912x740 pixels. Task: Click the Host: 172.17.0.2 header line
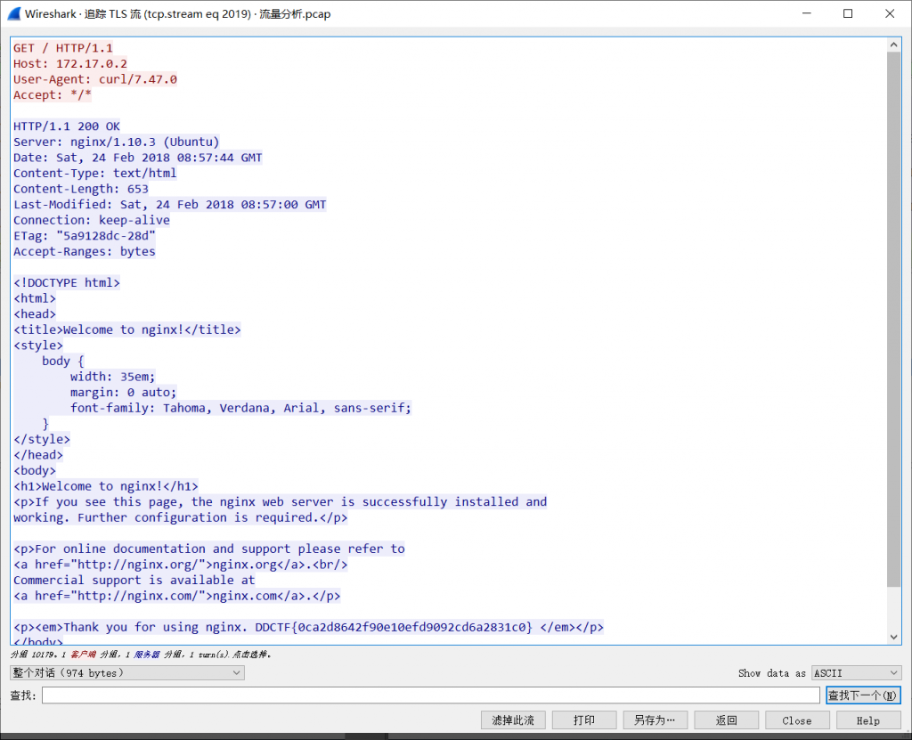[70, 63]
